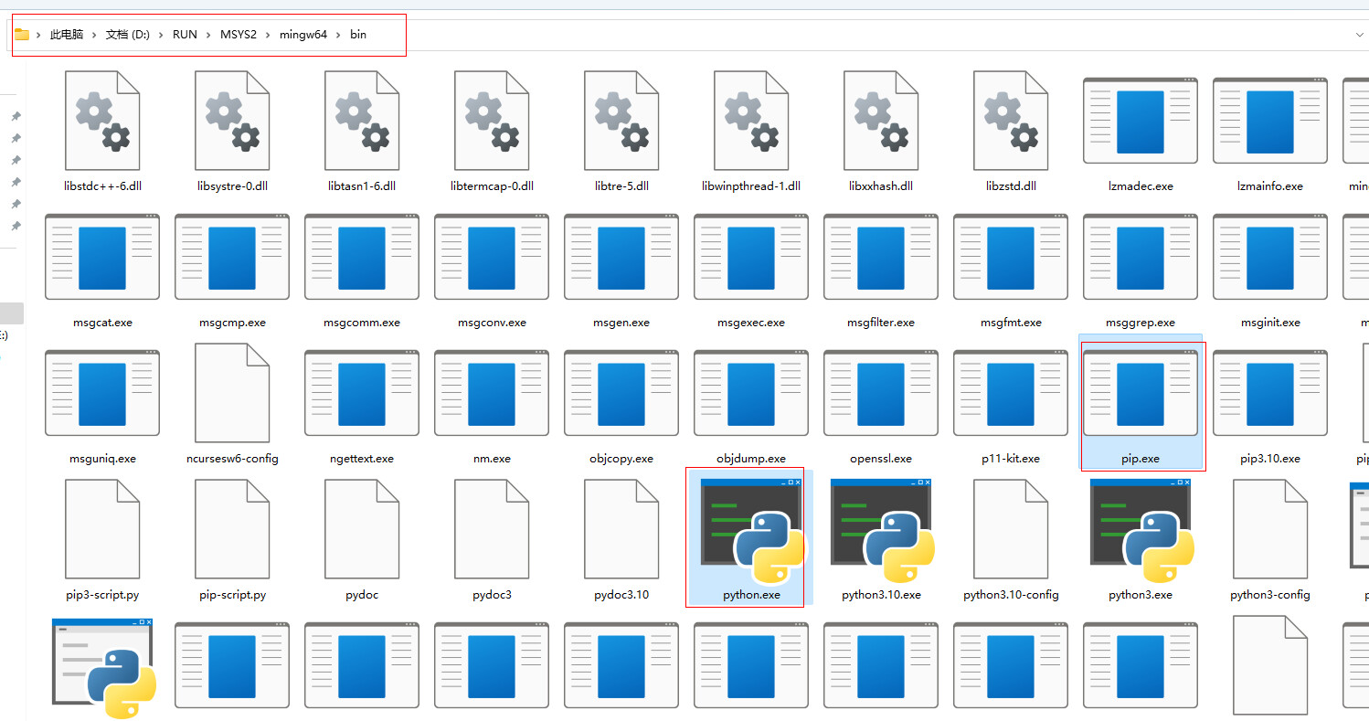Select the msggrep.exe icon

tap(1141, 257)
